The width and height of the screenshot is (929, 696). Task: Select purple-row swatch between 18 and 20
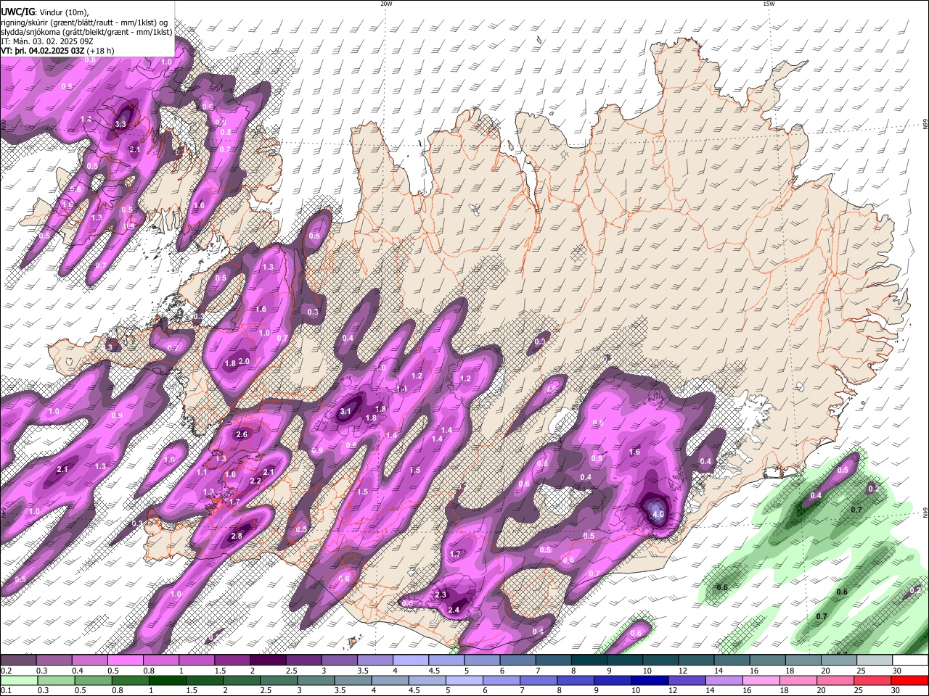tap(803, 660)
